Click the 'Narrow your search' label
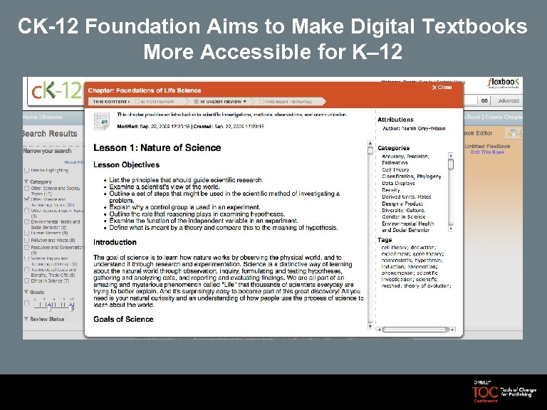The height and width of the screenshot is (410, 547). tap(47, 151)
